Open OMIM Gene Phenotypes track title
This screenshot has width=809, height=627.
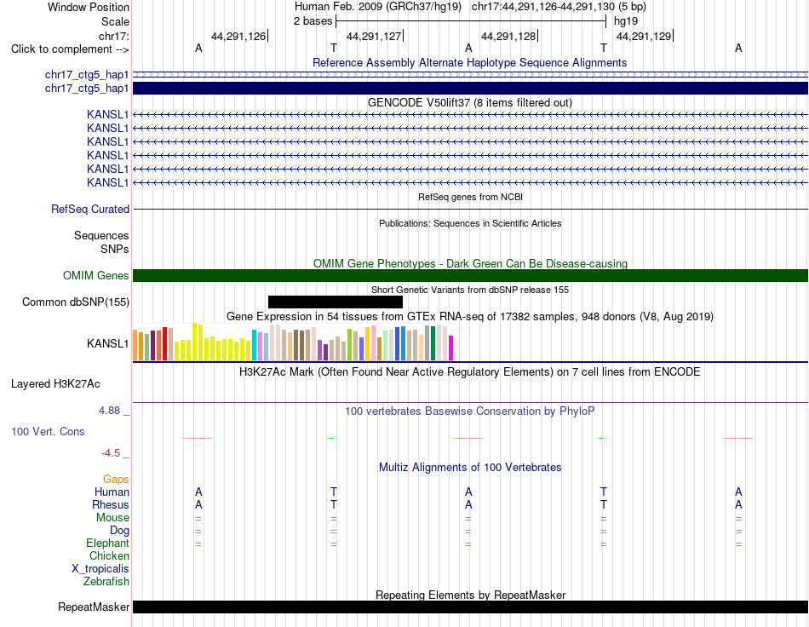tap(470, 264)
